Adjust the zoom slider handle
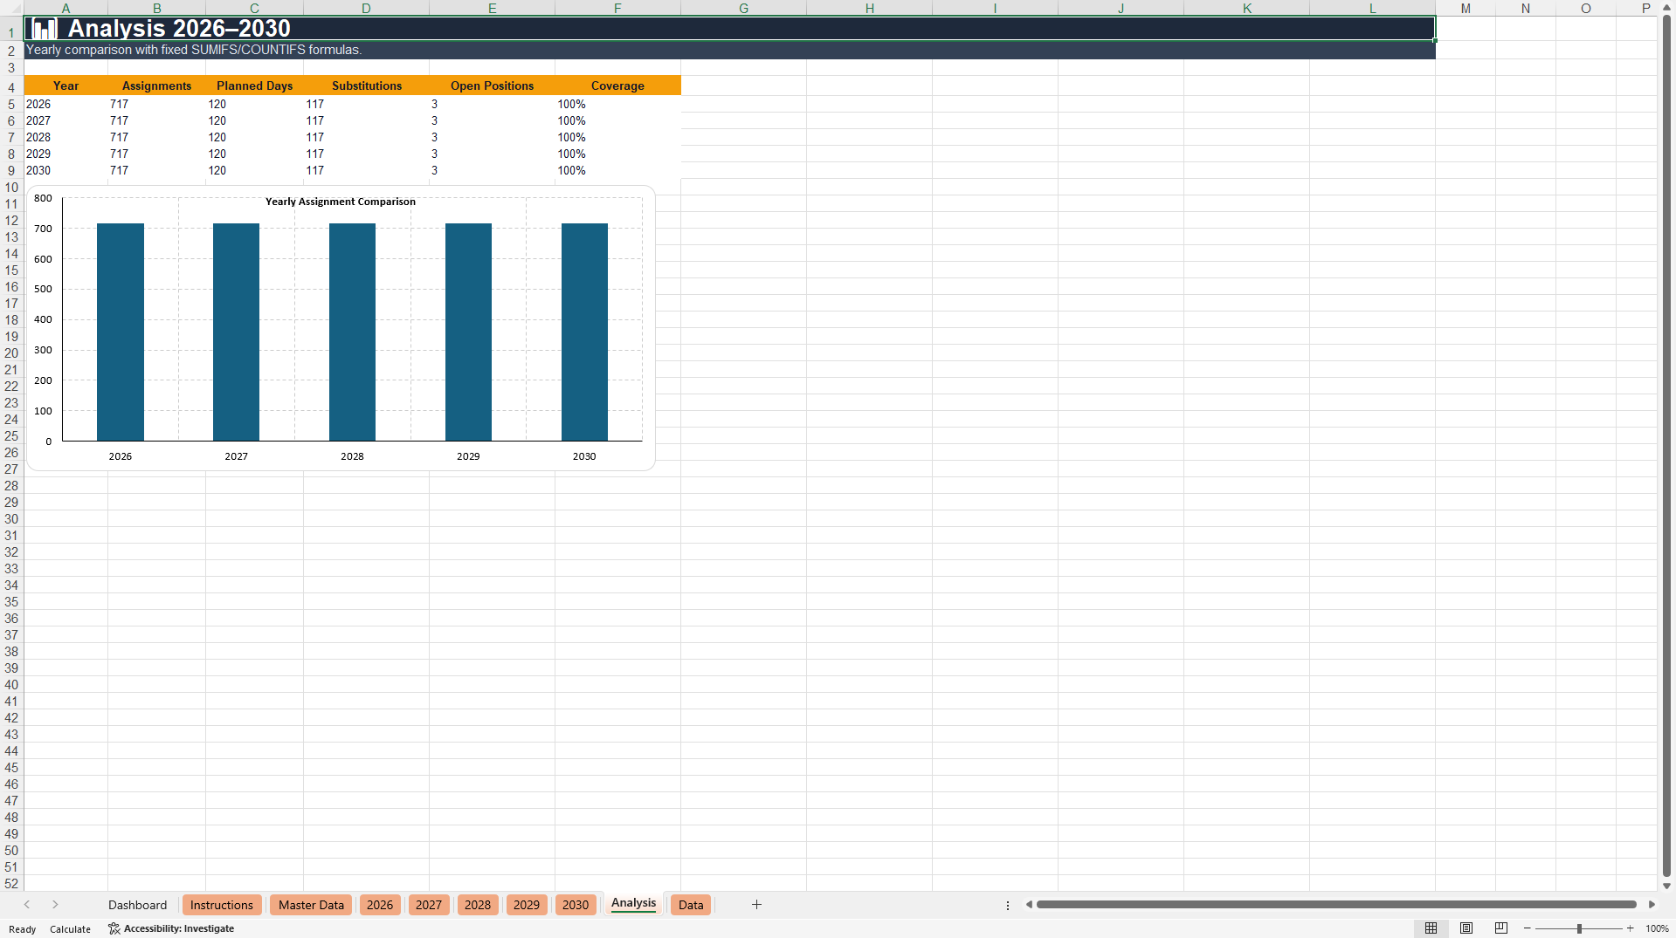 1579,928
